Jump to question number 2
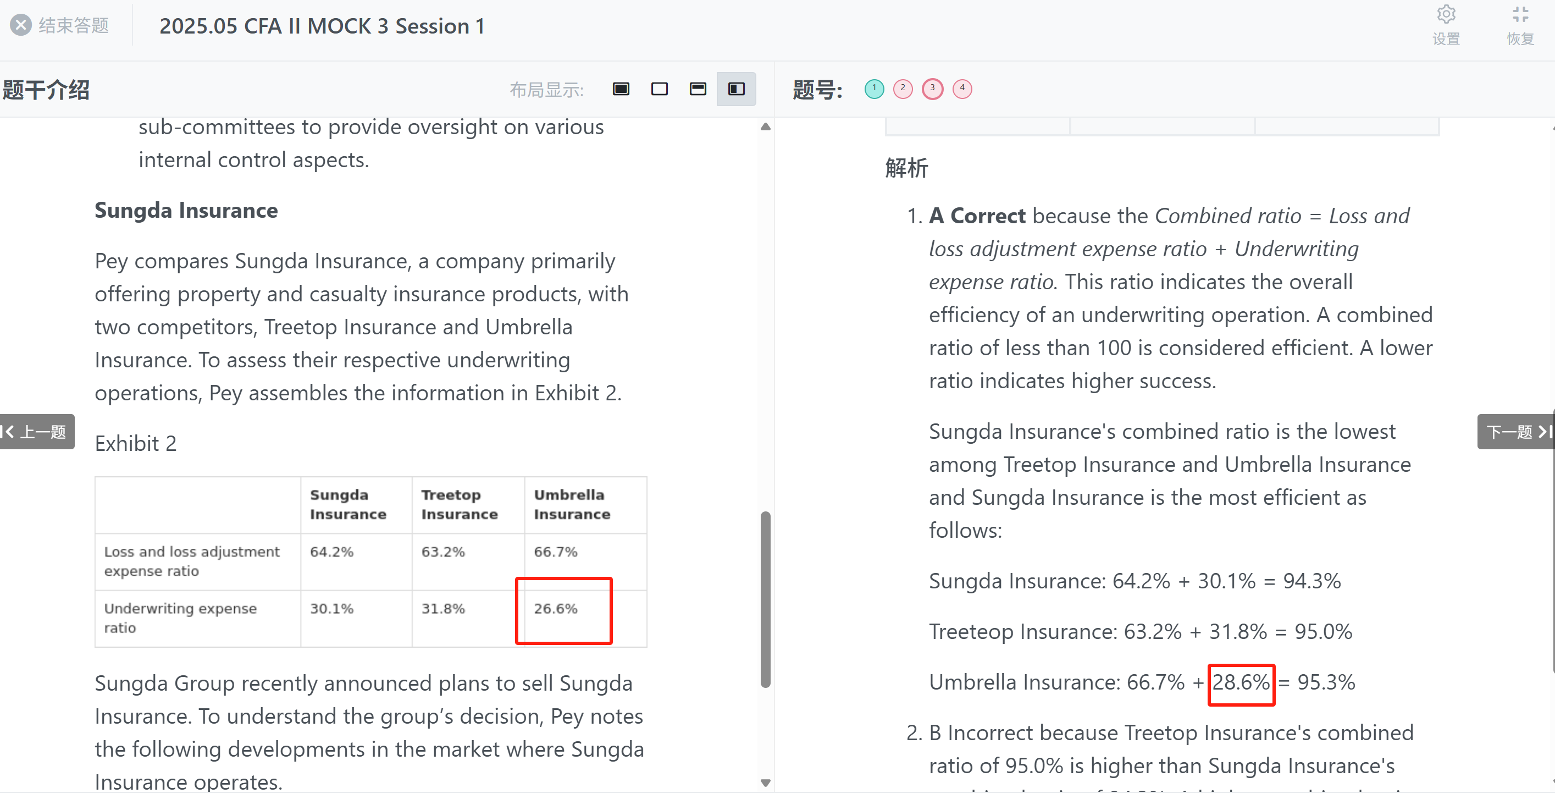This screenshot has height=810, width=1555. point(903,89)
